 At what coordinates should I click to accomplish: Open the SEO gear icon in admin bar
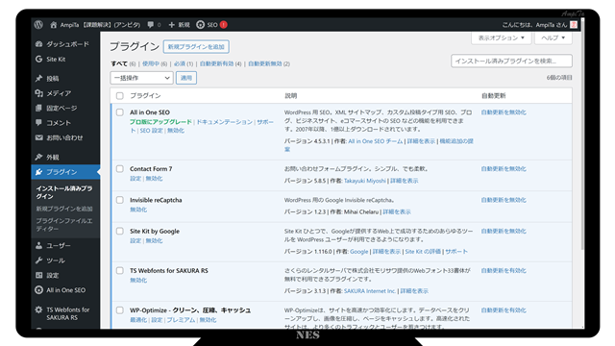200,25
